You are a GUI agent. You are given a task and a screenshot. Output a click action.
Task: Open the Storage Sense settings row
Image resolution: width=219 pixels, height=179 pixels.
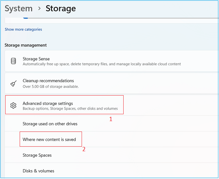point(111,61)
